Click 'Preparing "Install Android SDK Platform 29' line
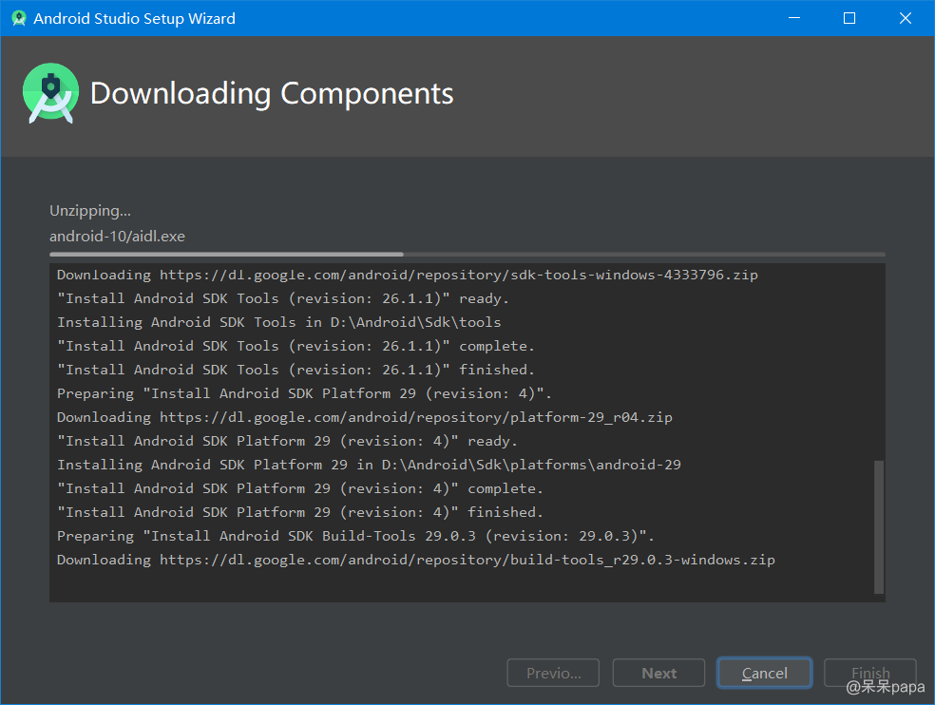Image resolution: width=935 pixels, height=705 pixels. tap(305, 394)
